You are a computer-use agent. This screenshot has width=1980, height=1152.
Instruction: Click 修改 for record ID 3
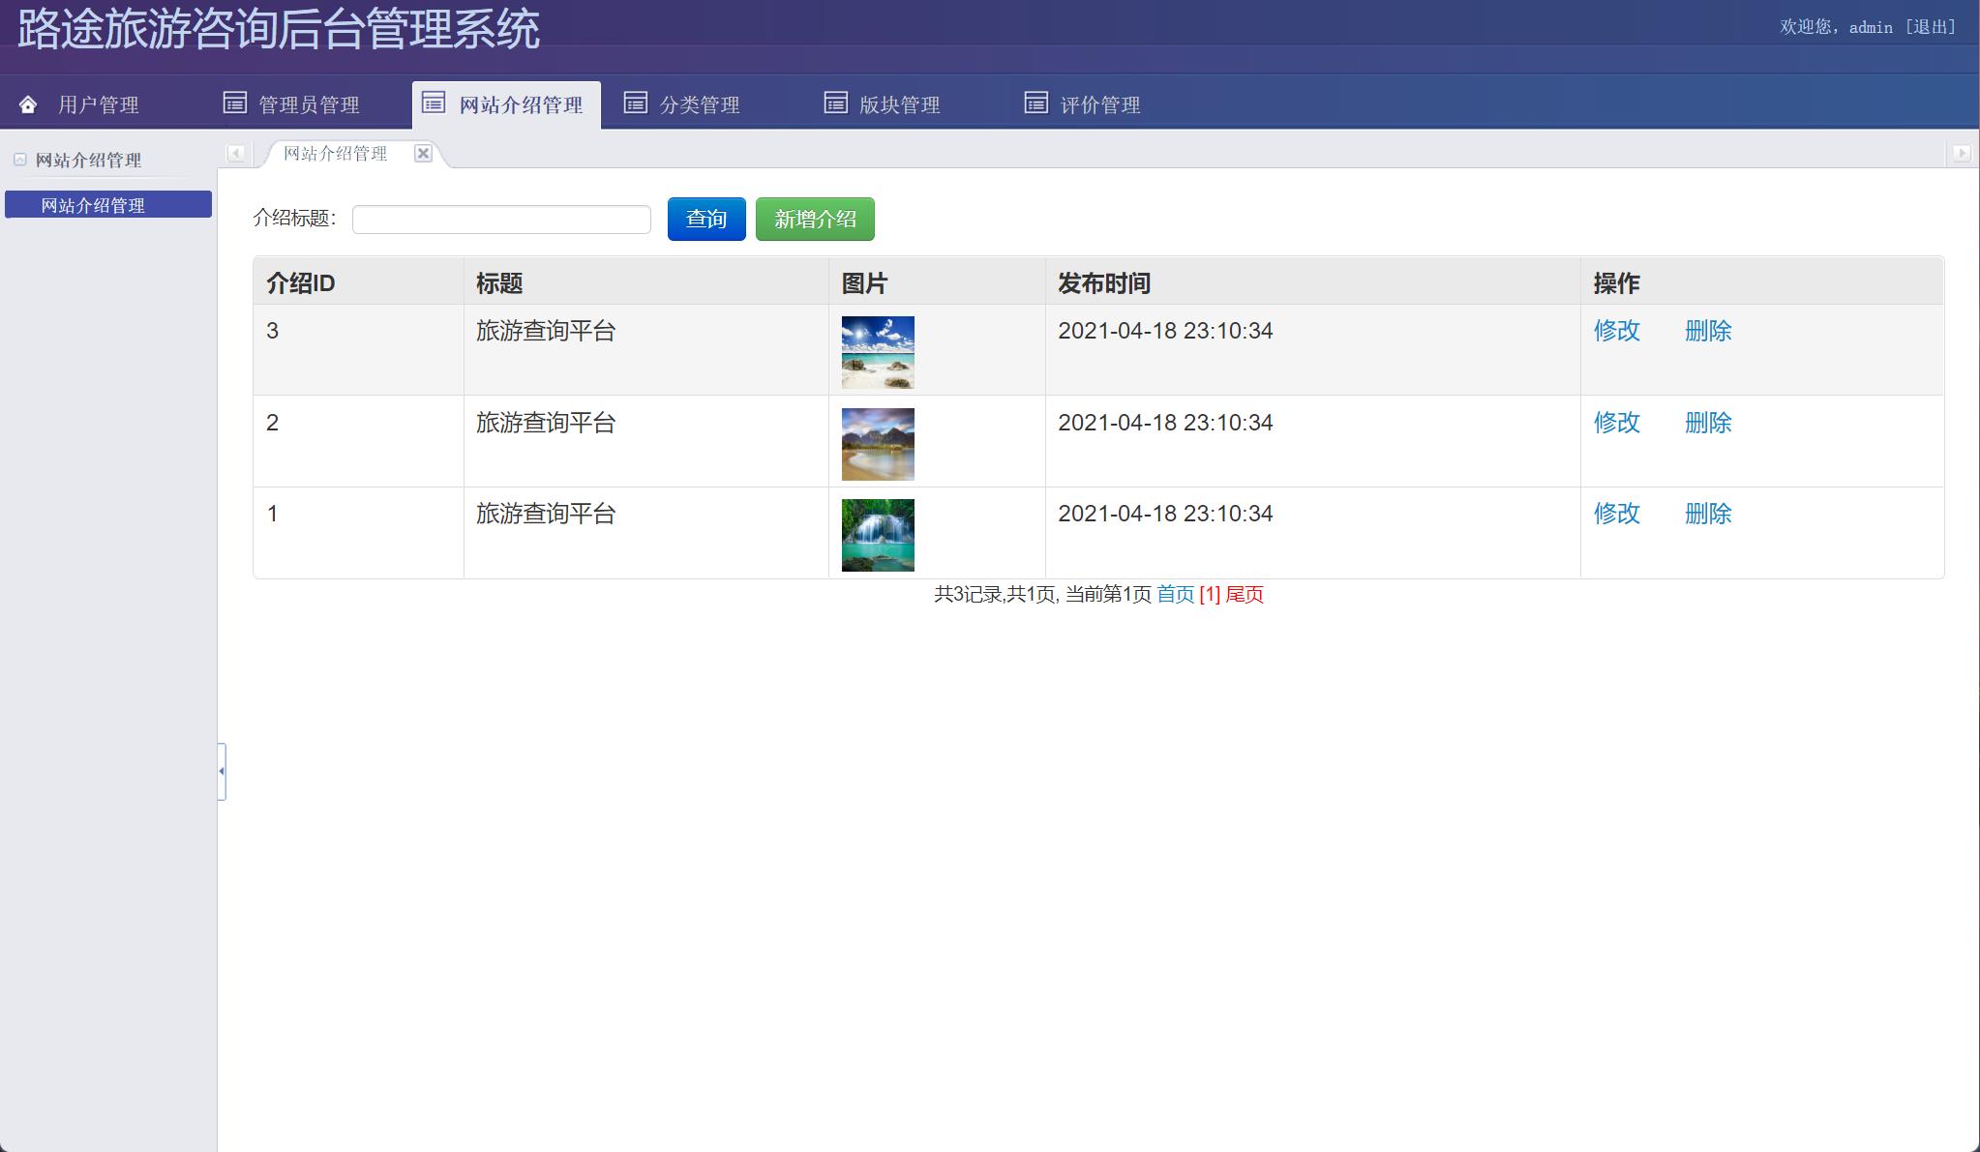coord(1616,331)
